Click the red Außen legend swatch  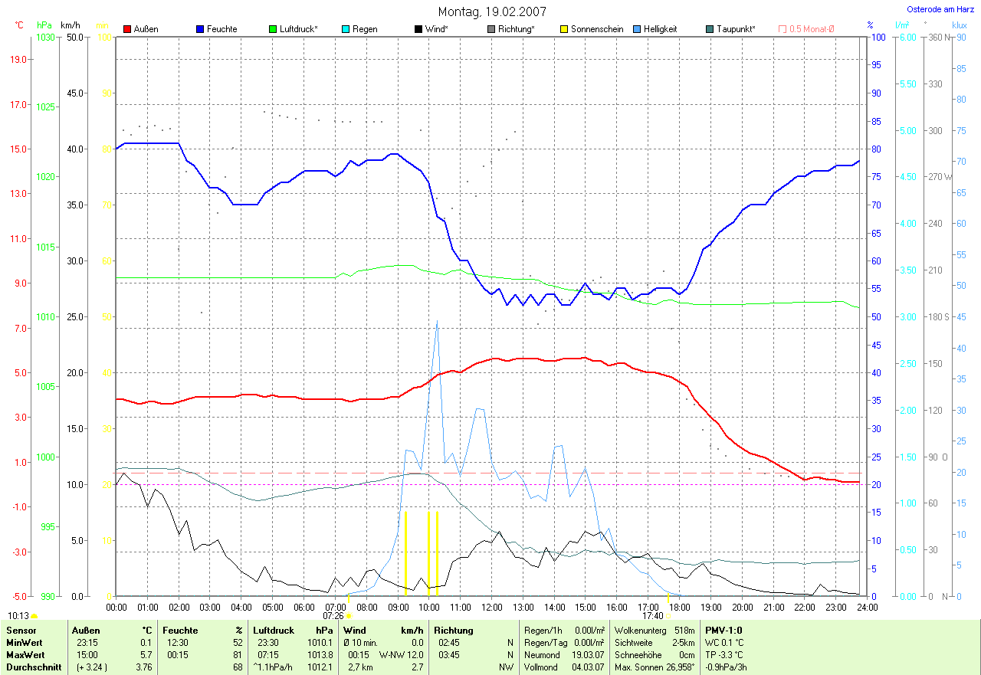[127, 29]
